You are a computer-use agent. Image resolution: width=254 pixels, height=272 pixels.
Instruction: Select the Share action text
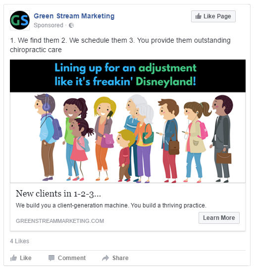point(120,258)
